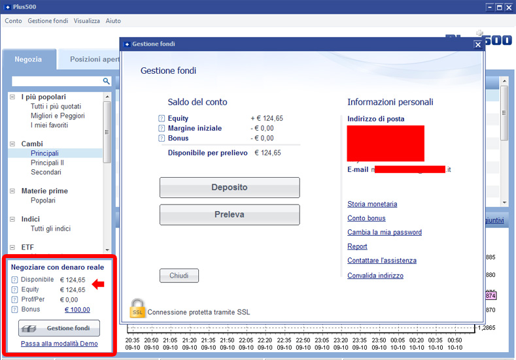Collapse the Cambi tree group
This screenshot has width=516, height=360.
(12, 144)
